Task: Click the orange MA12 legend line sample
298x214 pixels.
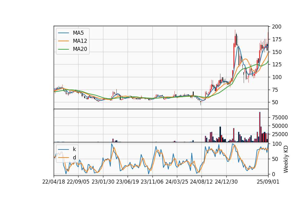Action: 63,41
